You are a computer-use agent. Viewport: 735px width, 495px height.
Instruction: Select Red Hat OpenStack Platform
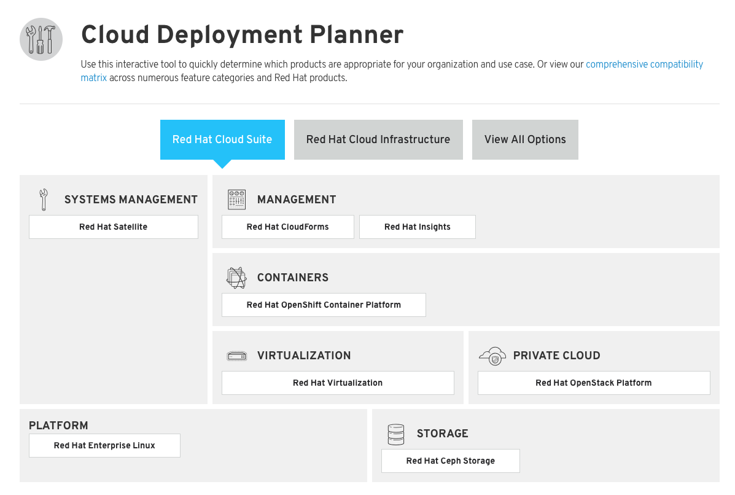point(593,383)
